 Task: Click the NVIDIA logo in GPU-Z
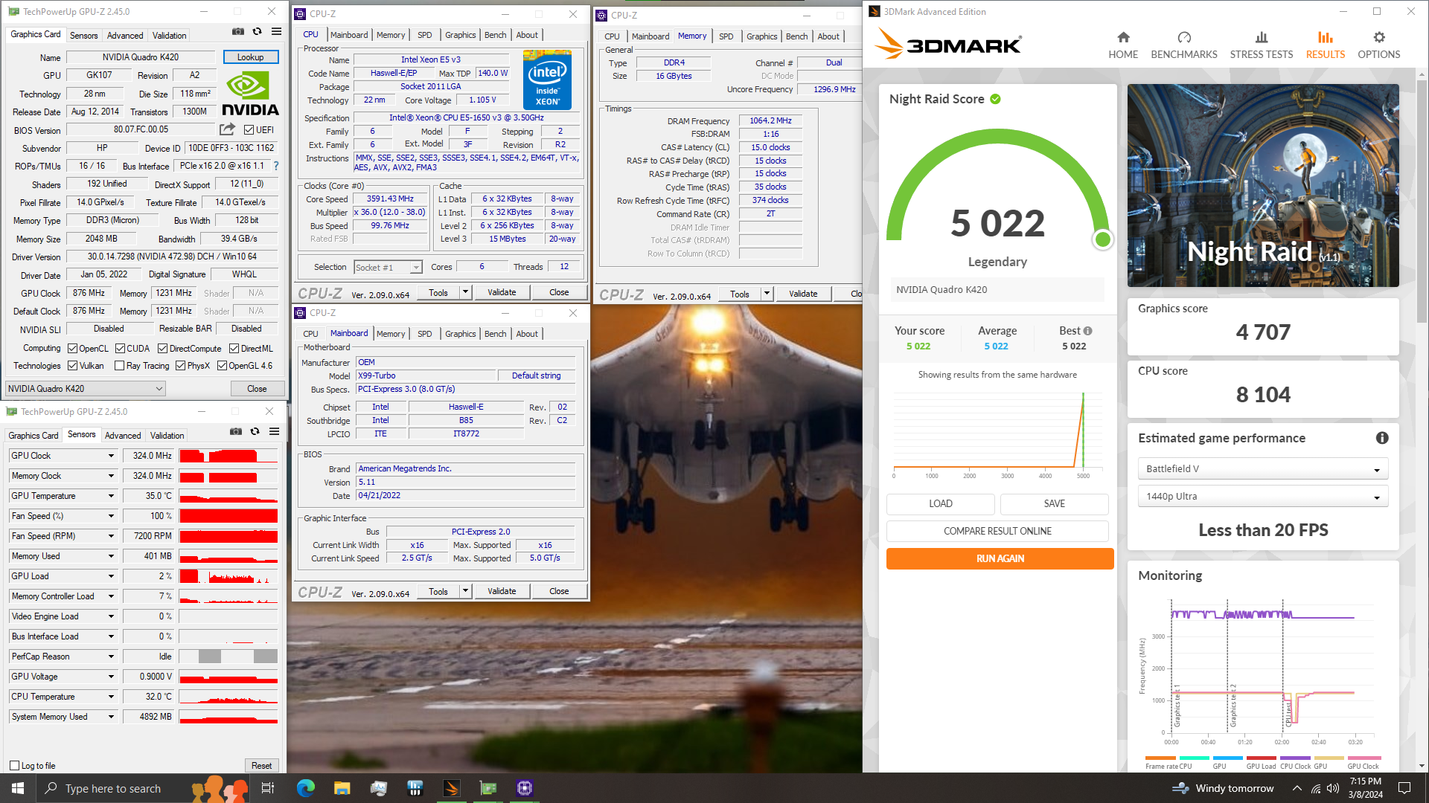tap(250, 94)
